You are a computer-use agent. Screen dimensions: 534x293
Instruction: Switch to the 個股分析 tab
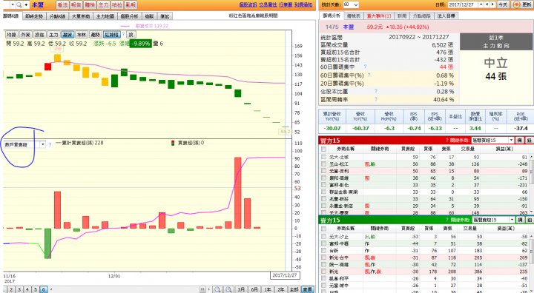pos(129,16)
